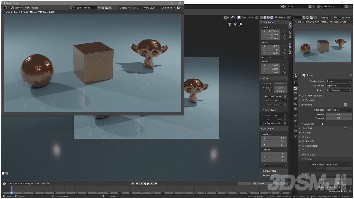Switch to LookDev shading mode icon
The image size is (354, 199).
coord(268,18)
